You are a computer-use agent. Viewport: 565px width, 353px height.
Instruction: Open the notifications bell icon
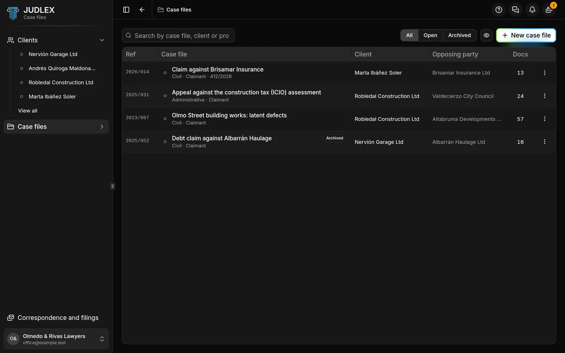pos(532,9)
